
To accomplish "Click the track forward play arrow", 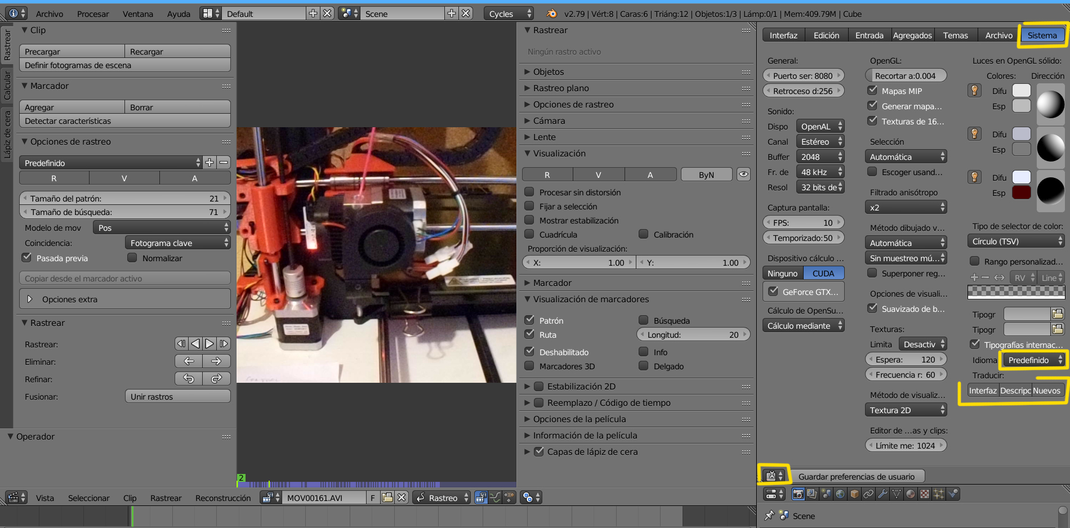I will [x=209, y=343].
